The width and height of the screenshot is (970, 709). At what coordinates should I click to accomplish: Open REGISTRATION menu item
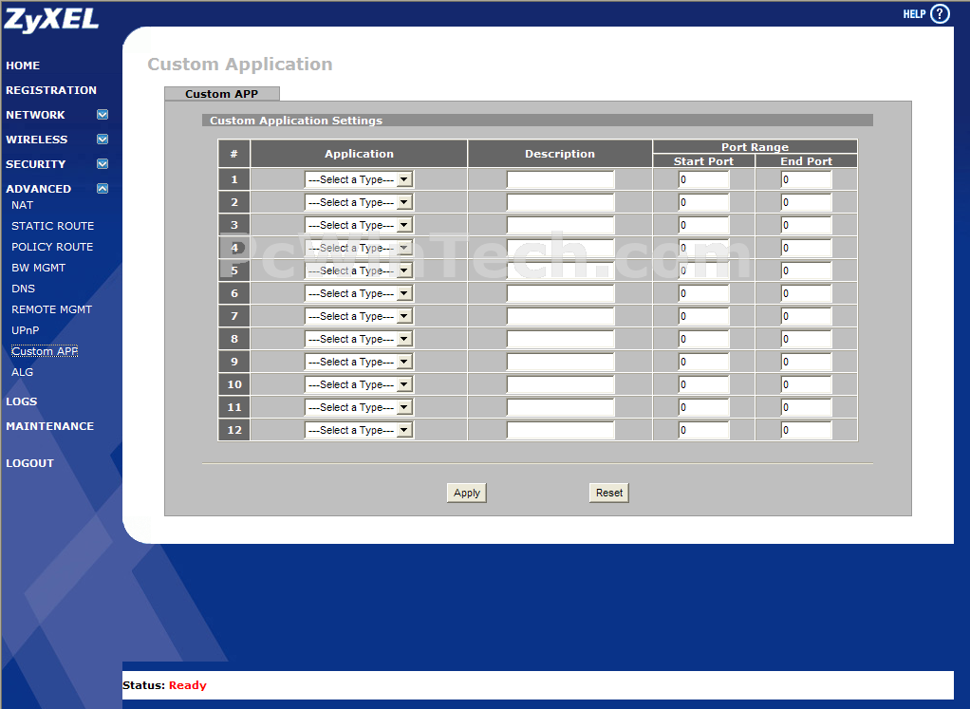[x=51, y=90]
